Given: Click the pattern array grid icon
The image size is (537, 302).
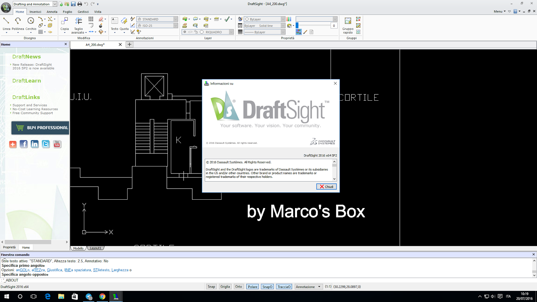Looking at the screenshot, I should coord(91,19).
